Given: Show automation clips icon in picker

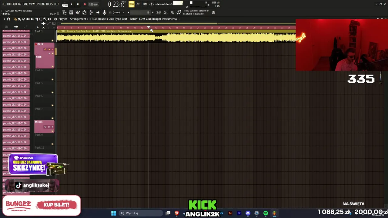Looking at the screenshot, I should (26, 27).
